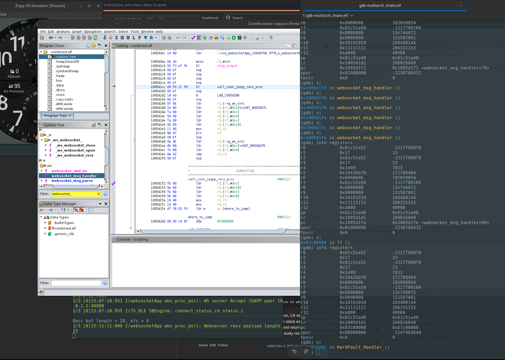The width and height of the screenshot is (505, 360).
Task: Open the Navigation menu
Action: point(93,31)
